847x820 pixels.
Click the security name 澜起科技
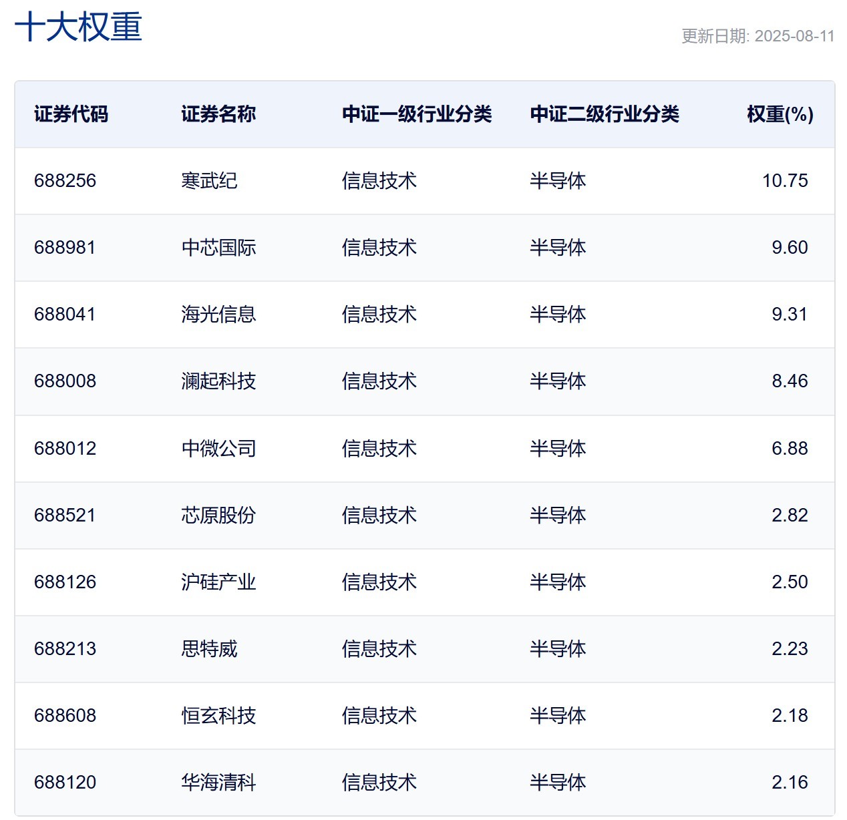pyautogui.click(x=218, y=381)
